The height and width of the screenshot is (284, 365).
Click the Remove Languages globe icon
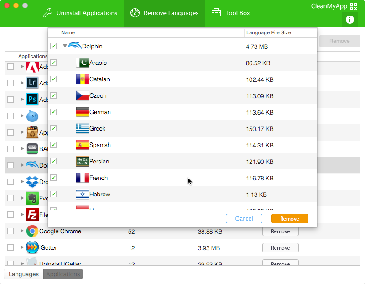135,13
